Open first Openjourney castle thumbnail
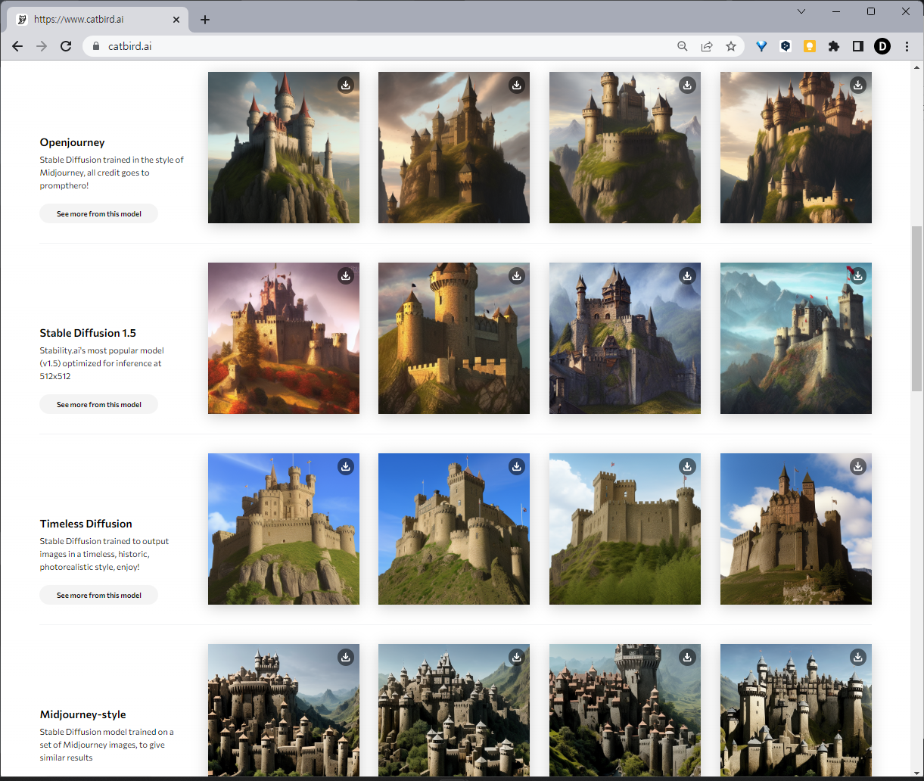This screenshot has height=781, width=924. (x=284, y=148)
